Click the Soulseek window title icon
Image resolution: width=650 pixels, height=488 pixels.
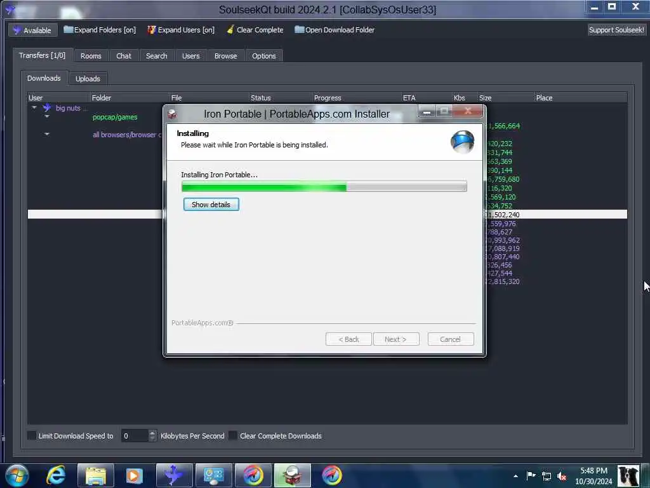[10, 9]
